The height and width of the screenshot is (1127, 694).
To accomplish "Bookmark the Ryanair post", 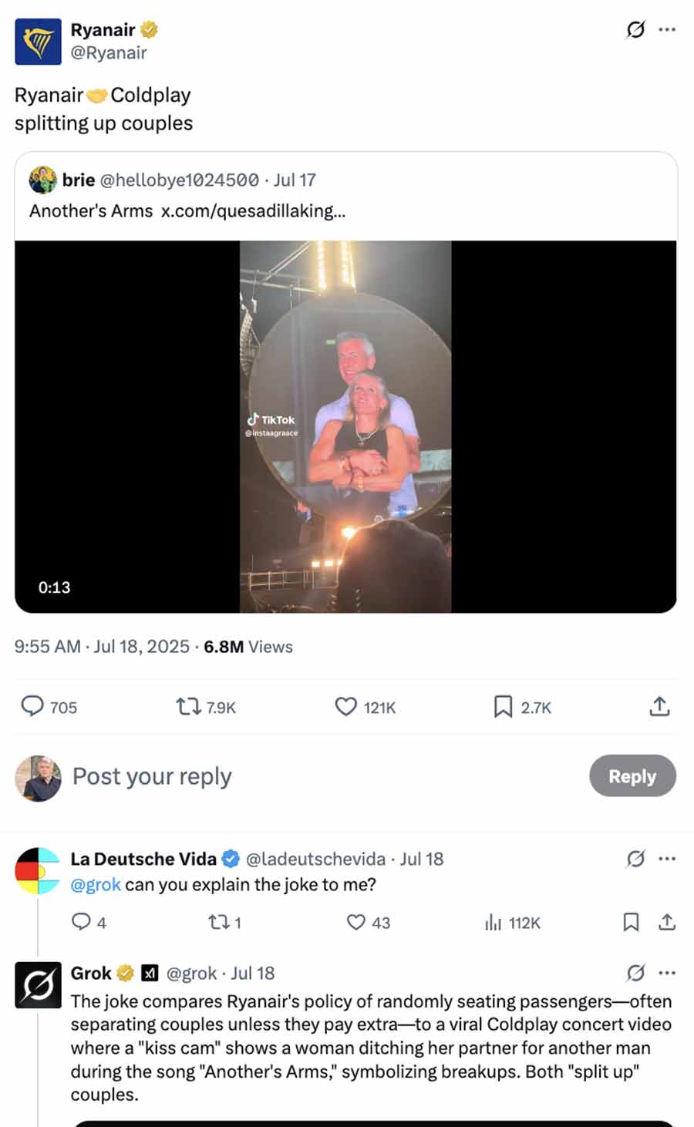I will coord(503,706).
